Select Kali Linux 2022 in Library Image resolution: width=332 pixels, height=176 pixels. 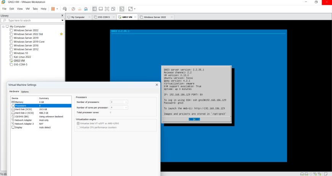point(22,57)
